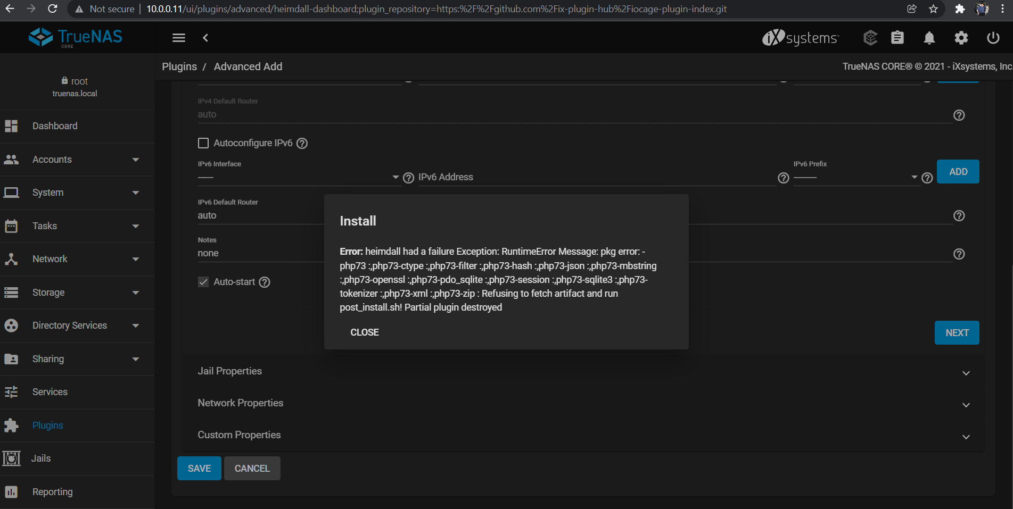Enable Autoconfigure IPv6 checkbox
This screenshot has width=1013, height=509.
coord(203,143)
